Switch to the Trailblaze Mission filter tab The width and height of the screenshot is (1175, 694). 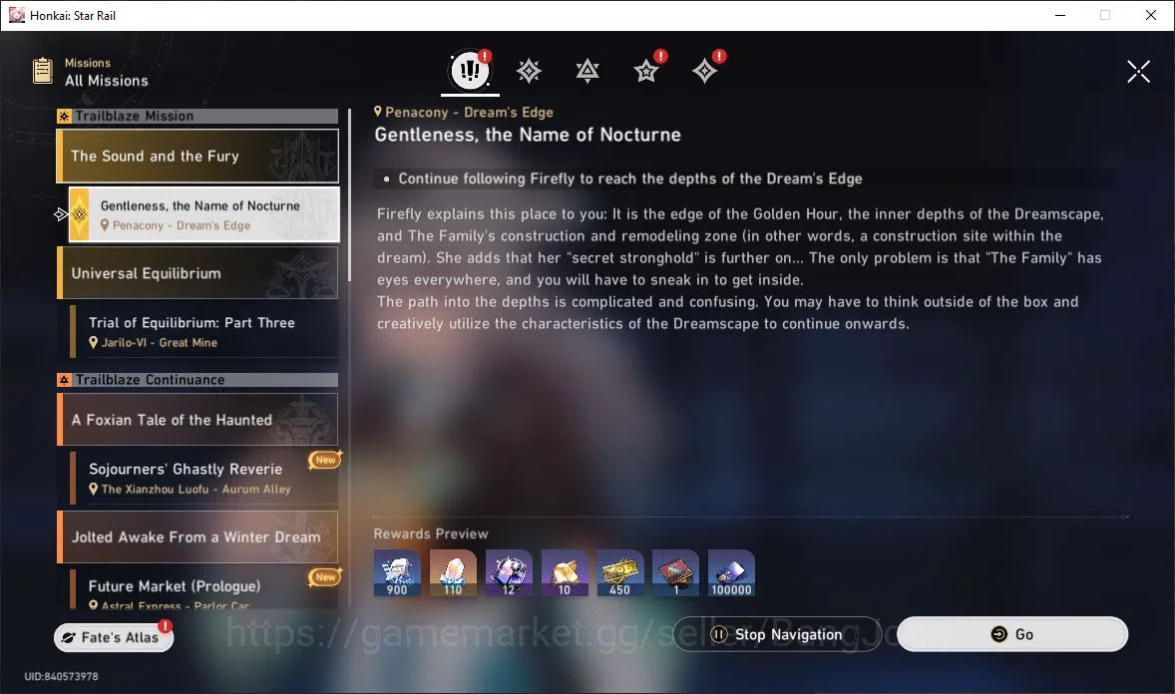(x=529, y=71)
